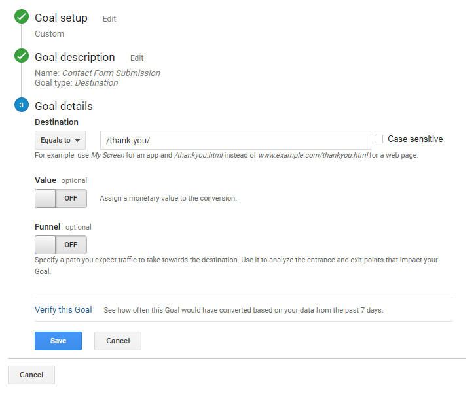Click the Custom text under Goal setup

pyautogui.click(x=50, y=33)
